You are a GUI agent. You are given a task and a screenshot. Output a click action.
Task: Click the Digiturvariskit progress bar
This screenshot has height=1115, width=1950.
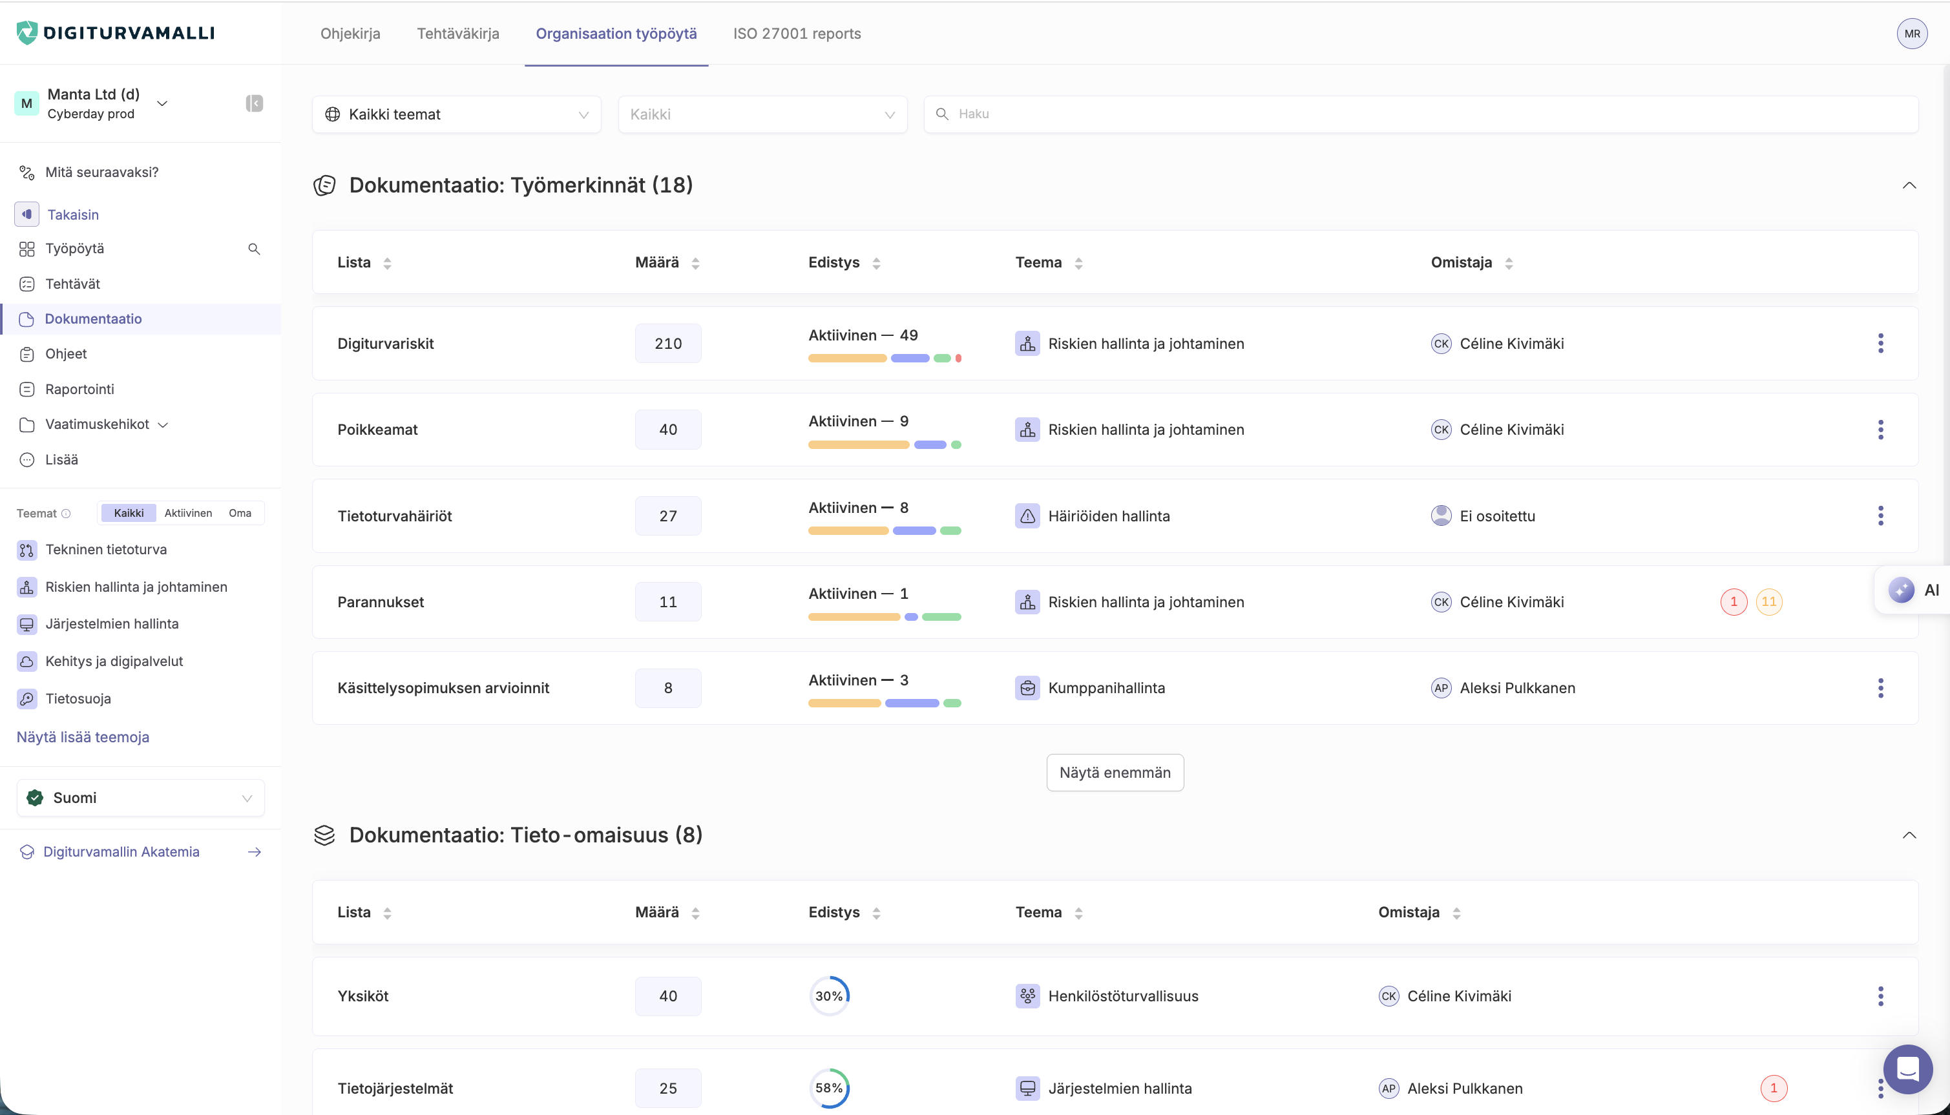click(884, 359)
